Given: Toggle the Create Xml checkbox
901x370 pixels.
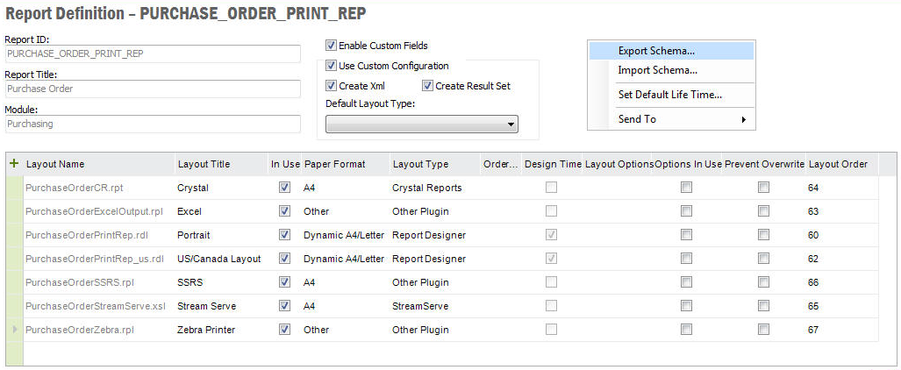Looking at the screenshot, I should 332,86.
